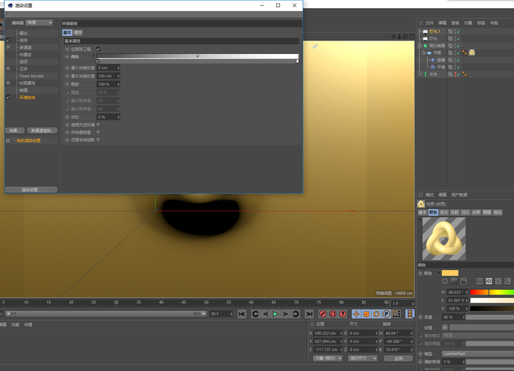Click viewport move camera icon
The width and height of the screenshot is (514, 371).
click(393, 37)
